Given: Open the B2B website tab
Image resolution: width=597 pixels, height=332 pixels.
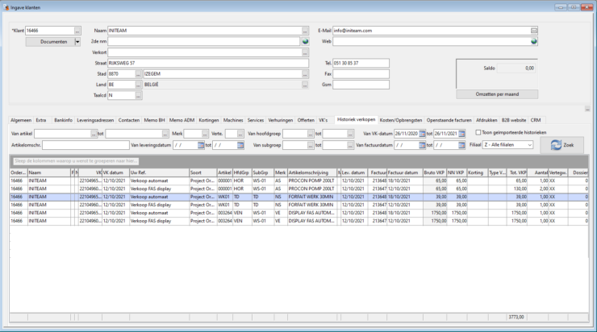Looking at the screenshot, I should click(x=514, y=120).
